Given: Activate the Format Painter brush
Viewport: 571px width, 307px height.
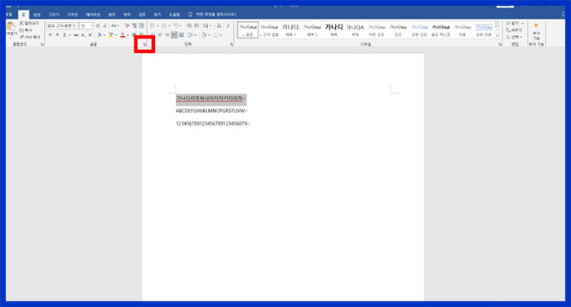Looking at the screenshot, I should [22, 37].
